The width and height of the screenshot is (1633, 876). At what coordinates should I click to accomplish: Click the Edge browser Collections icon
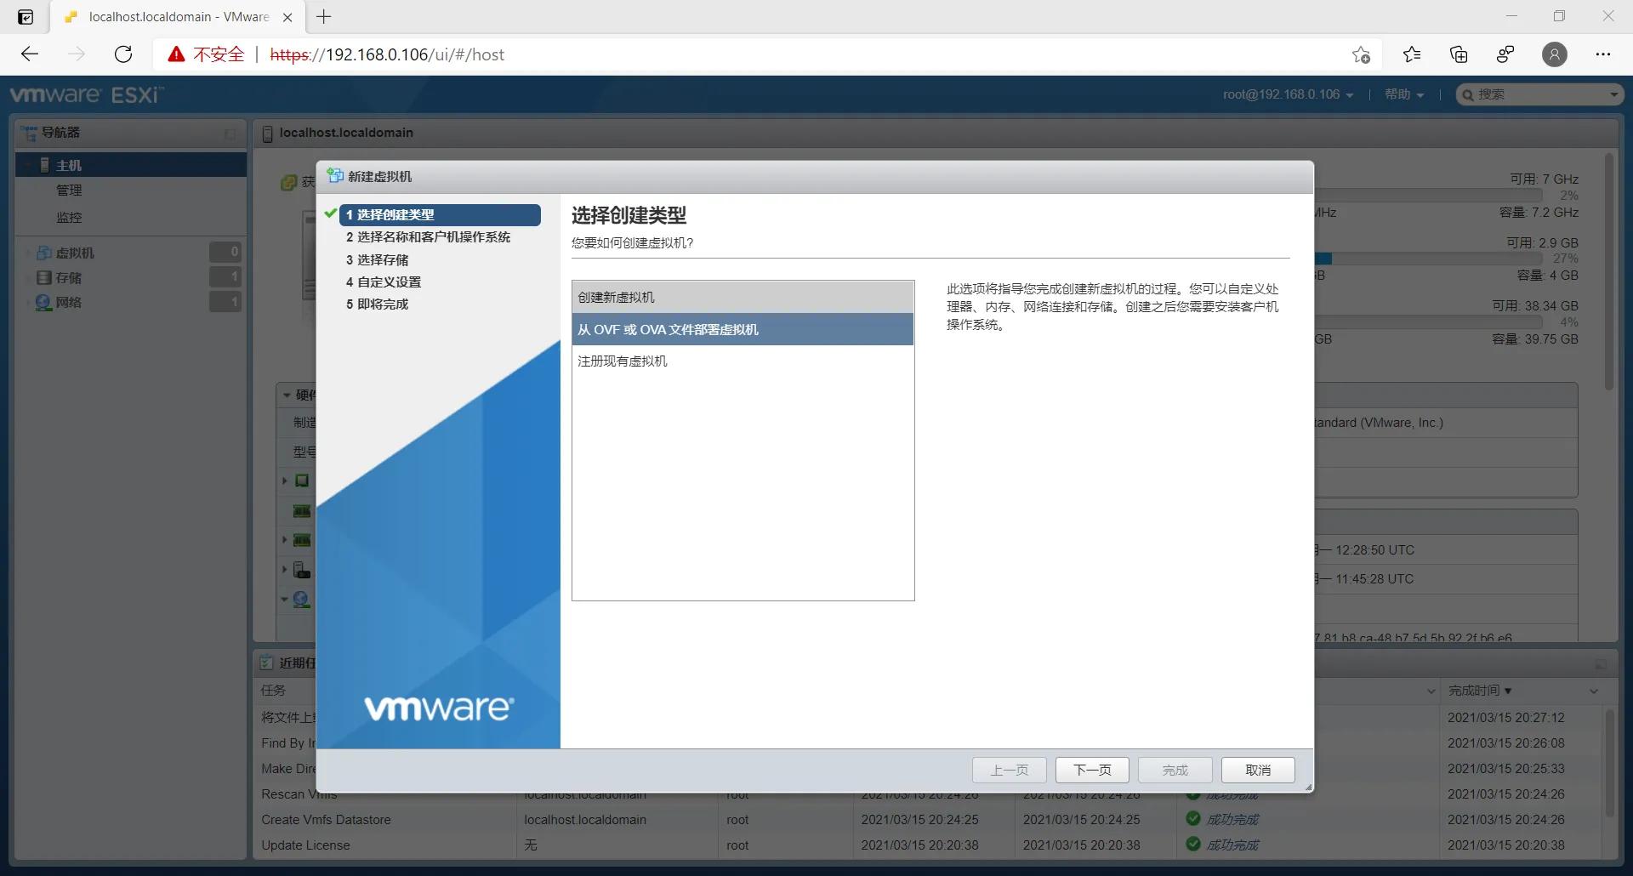coord(1458,54)
